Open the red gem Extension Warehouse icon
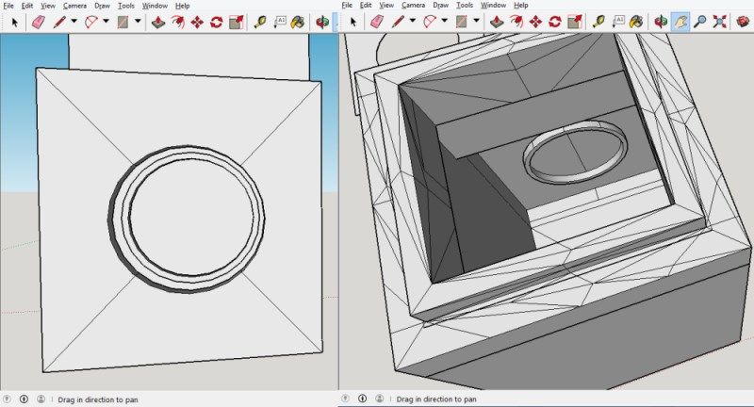 pyautogui.click(x=743, y=22)
